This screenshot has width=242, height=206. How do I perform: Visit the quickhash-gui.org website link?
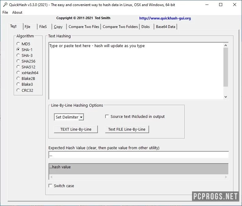tap(165, 18)
